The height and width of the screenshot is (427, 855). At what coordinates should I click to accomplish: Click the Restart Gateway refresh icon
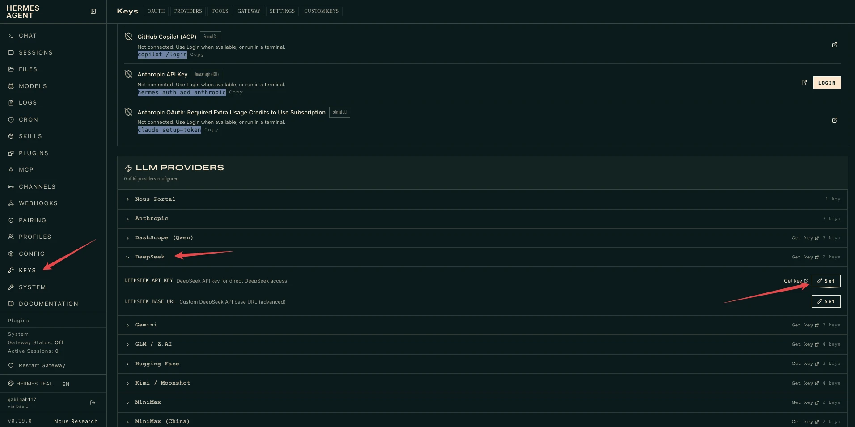(x=11, y=365)
